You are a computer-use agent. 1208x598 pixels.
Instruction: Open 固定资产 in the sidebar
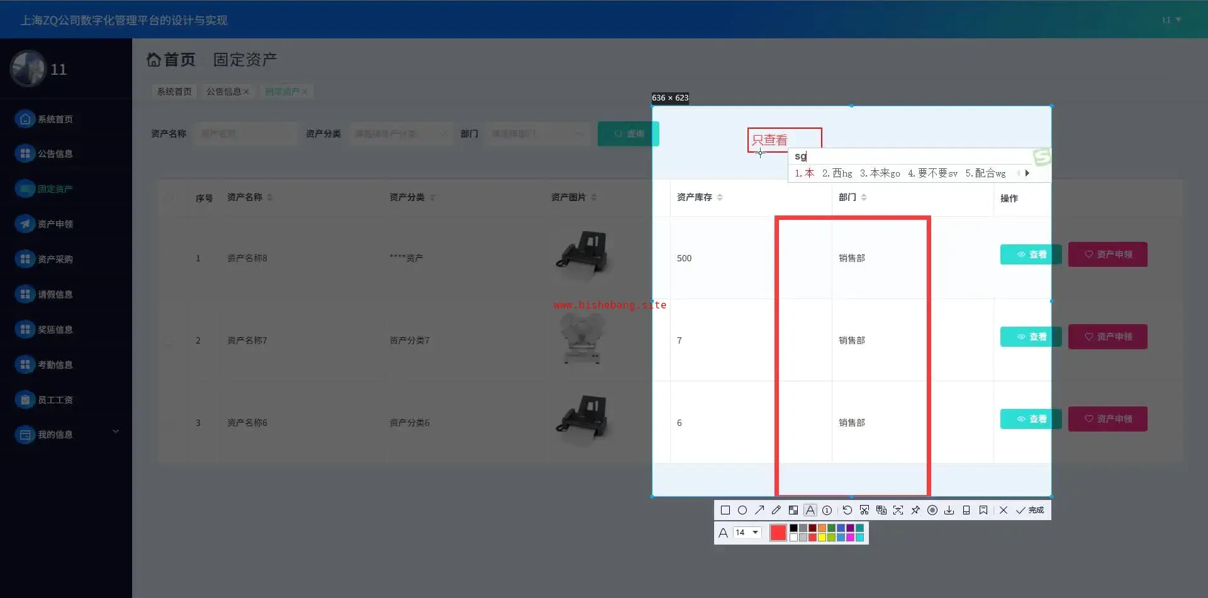coord(55,188)
